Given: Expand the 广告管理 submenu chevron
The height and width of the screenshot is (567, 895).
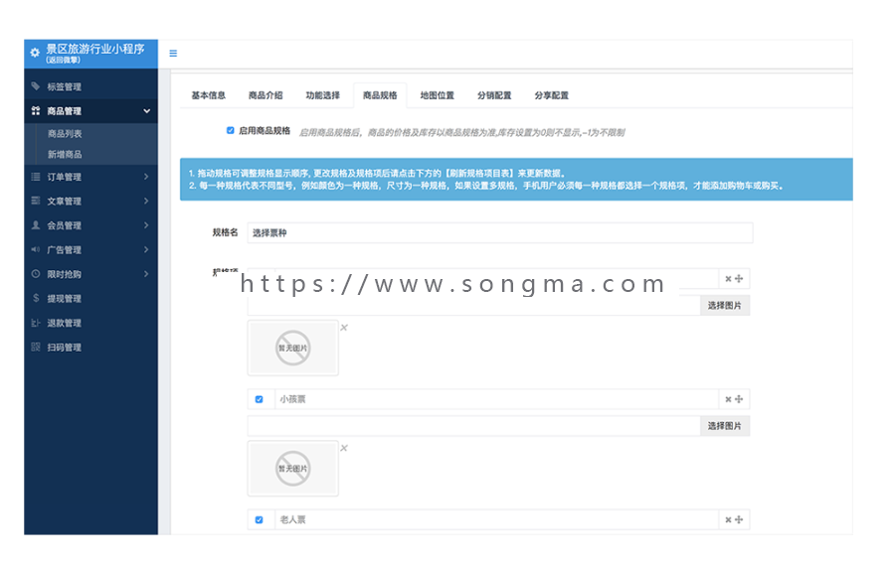Looking at the screenshot, I should (x=146, y=249).
